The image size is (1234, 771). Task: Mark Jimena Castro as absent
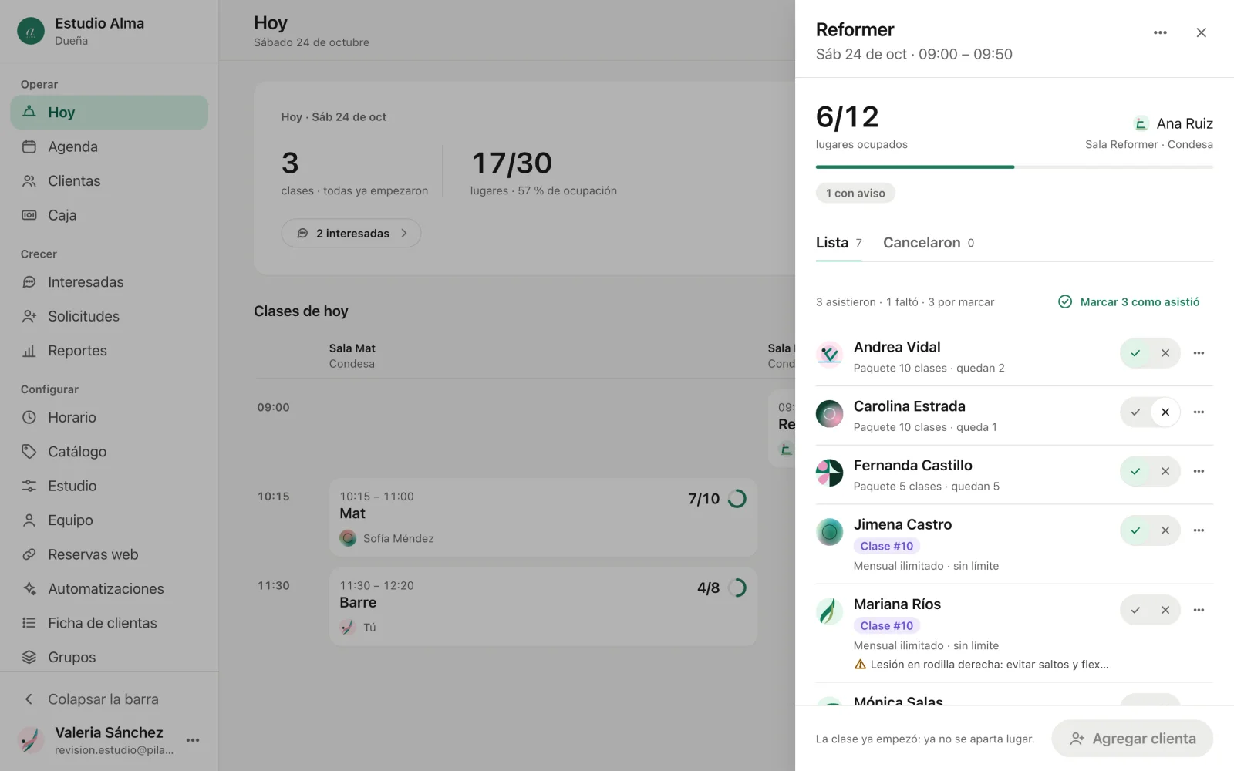(1165, 530)
